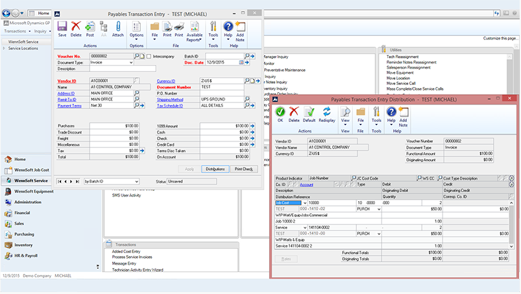Click Add Note in Transaction Entry window
521x294 pixels.
240,31
